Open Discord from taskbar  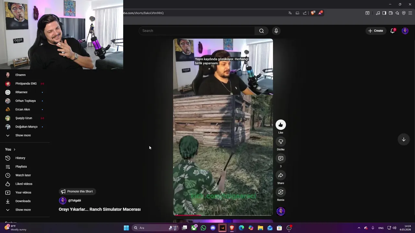(x=213, y=228)
